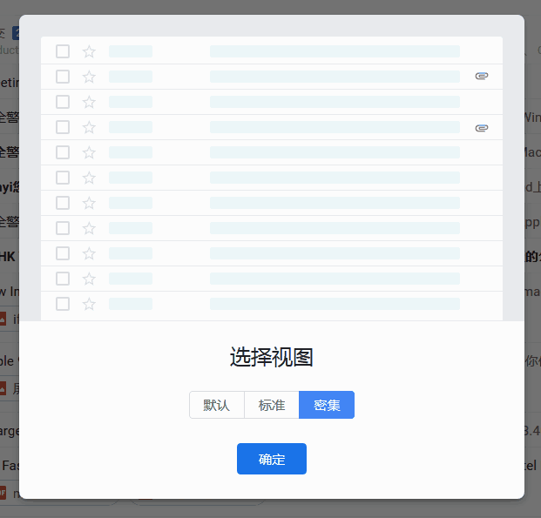
Task: Confirm with the 确定 button
Action: point(272,459)
